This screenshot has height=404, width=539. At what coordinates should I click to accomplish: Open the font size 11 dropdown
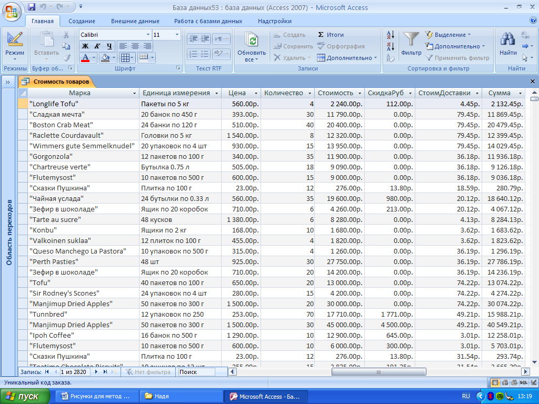point(177,35)
